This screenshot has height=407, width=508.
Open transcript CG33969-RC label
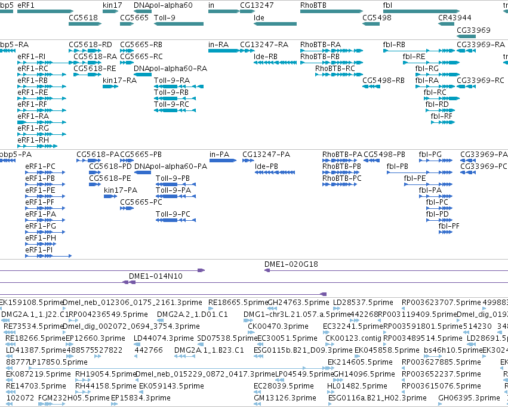481,81
